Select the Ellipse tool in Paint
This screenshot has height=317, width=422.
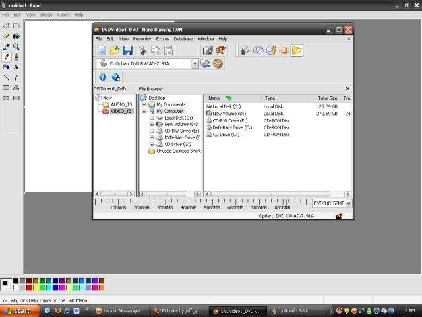pyautogui.click(x=6, y=98)
